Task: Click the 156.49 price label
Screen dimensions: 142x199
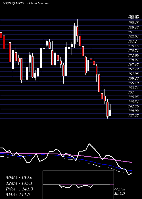Action: pyautogui.click(x=133, y=83)
